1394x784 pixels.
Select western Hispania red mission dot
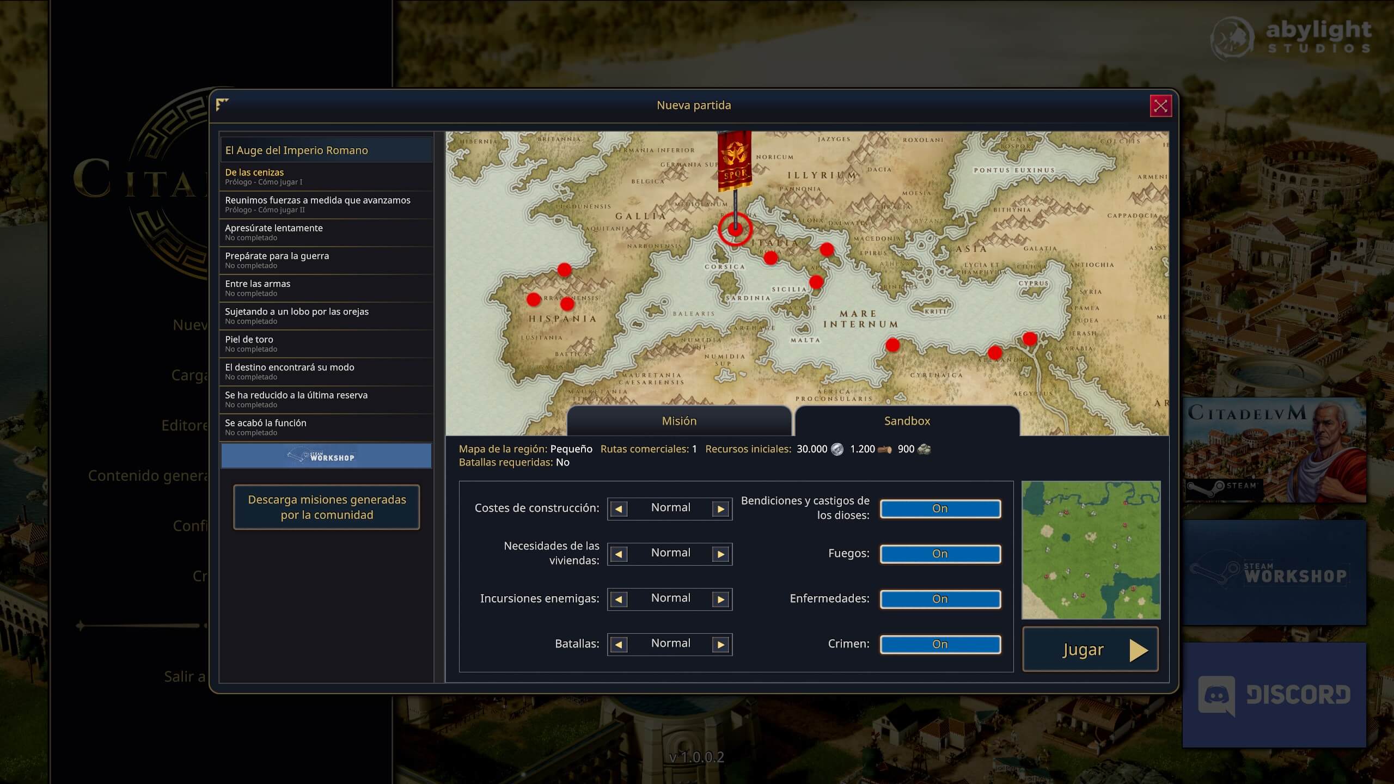pos(534,299)
